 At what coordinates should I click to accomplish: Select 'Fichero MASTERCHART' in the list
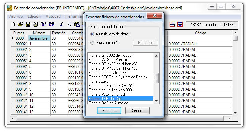[x=120, y=94]
